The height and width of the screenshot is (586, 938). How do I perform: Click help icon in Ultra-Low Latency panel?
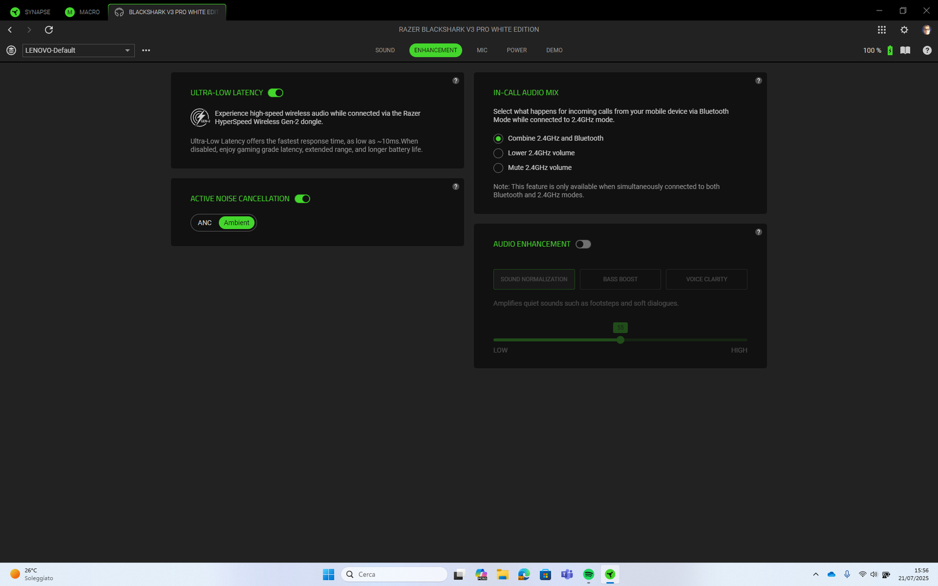pyautogui.click(x=456, y=81)
